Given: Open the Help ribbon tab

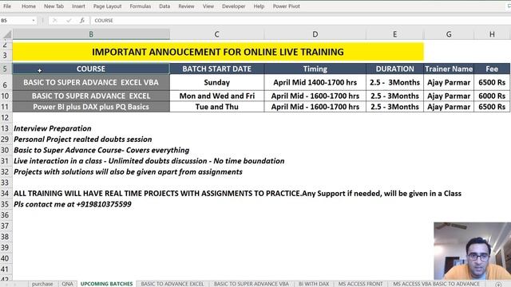Looking at the screenshot, I should pyautogui.click(x=259, y=6).
